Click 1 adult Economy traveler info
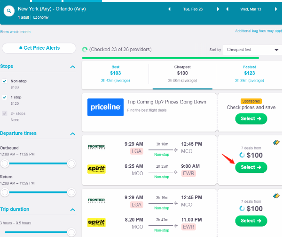 [33, 17]
